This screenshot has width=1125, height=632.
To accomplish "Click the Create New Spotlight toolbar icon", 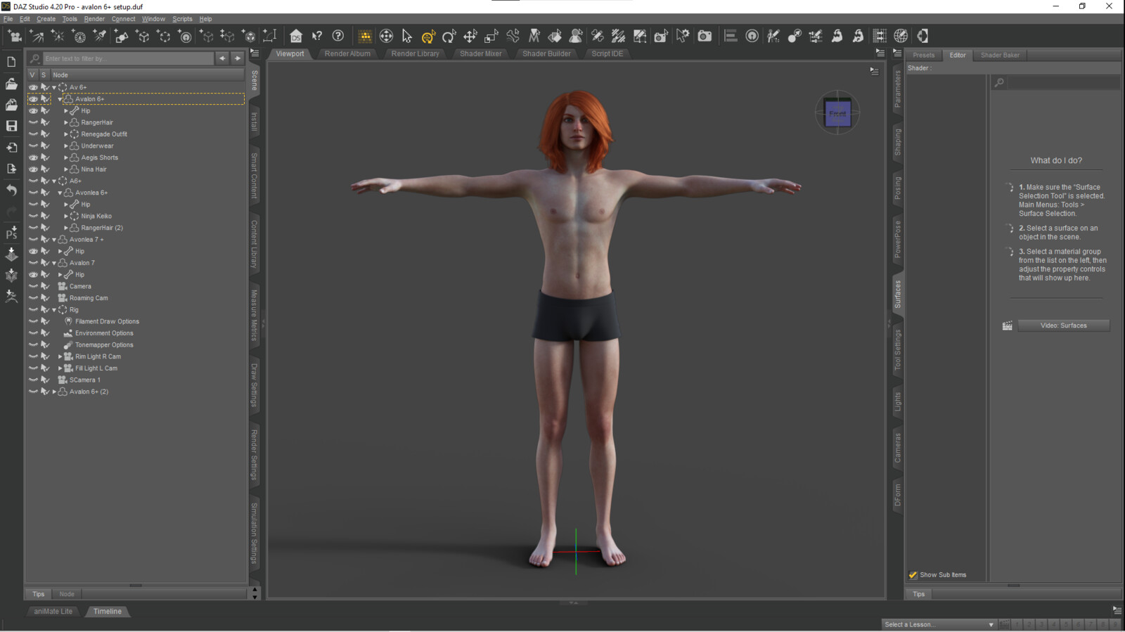I will click(101, 36).
